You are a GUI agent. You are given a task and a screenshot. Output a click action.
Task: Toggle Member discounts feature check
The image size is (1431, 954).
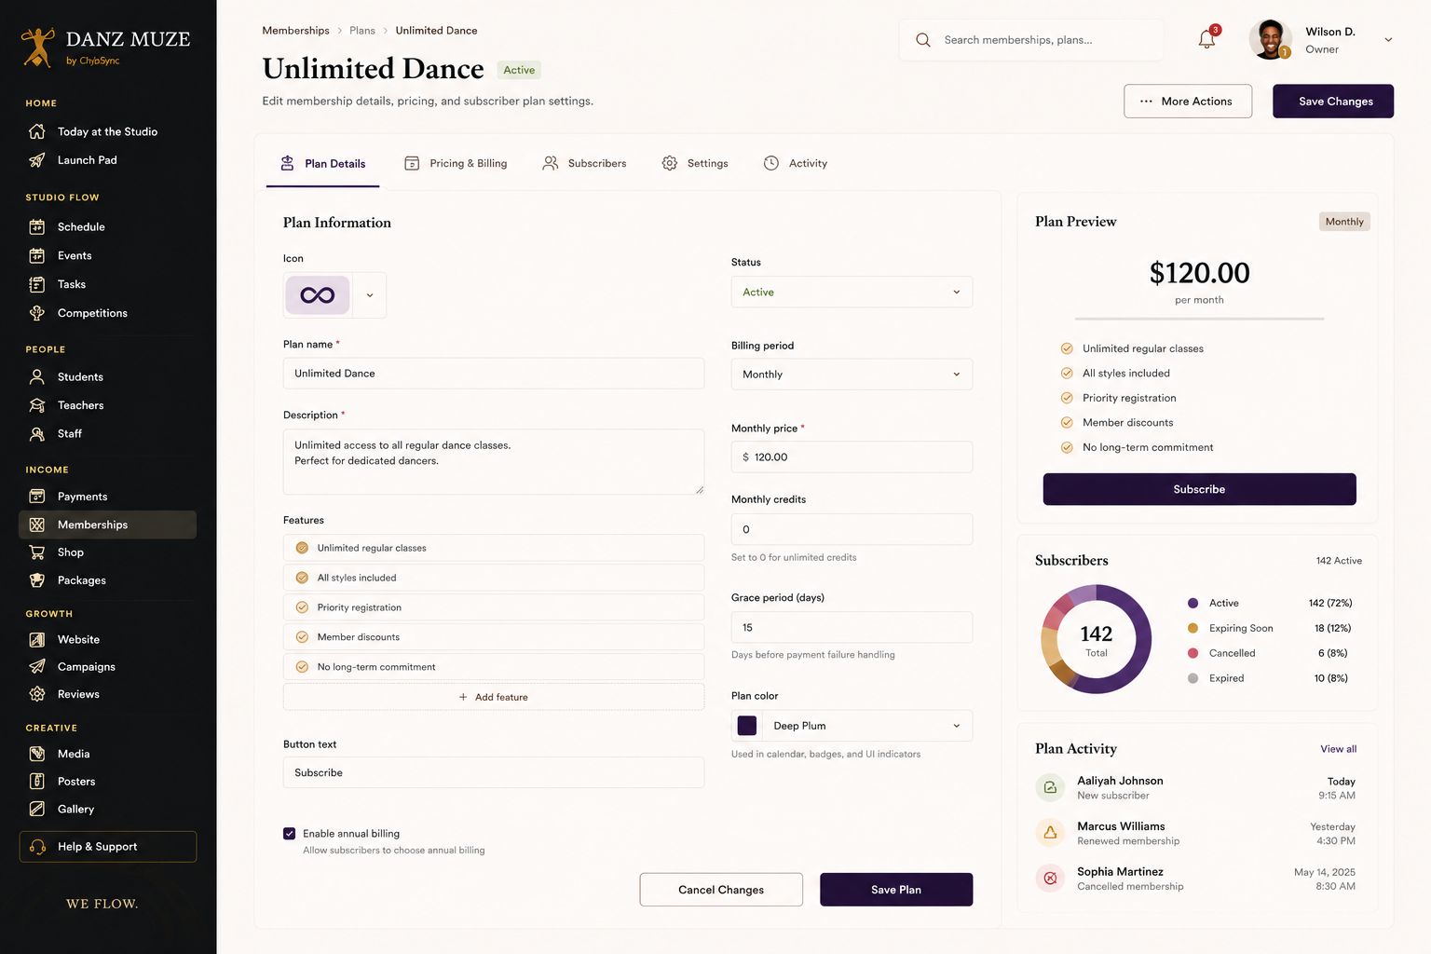click(x=302, y=637)
